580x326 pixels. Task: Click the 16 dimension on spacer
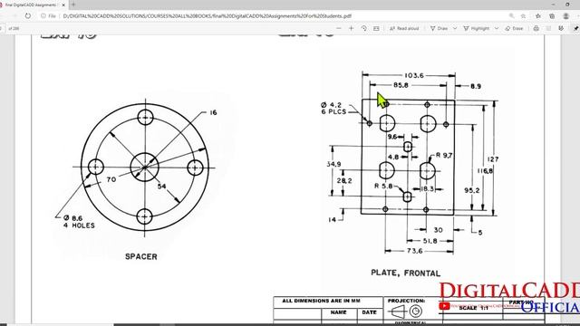click(213, 112)
